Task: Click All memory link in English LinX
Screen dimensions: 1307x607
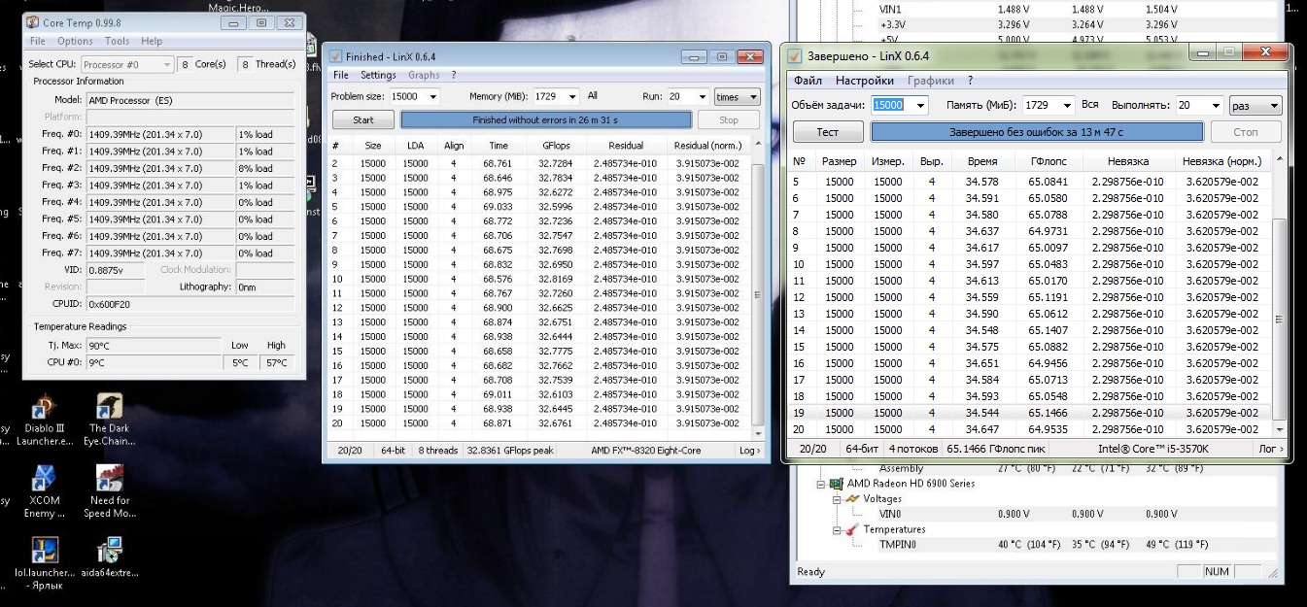Action: [x=593, y=96]
